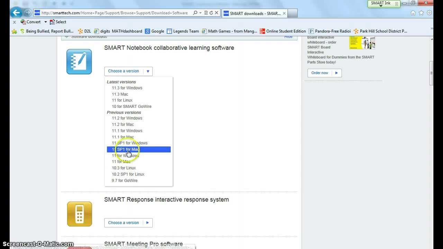
Task: Click the Order now button
Action: [324, 73]
